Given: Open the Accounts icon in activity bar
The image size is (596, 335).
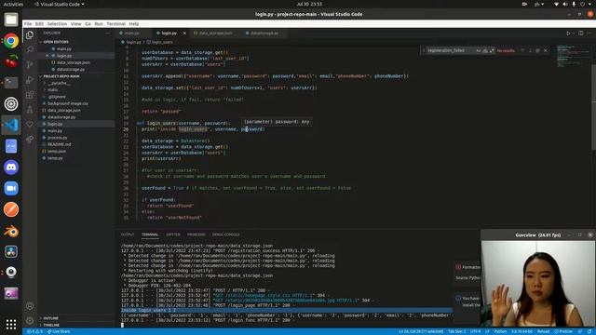Looking at the screenshot, I should click(x=30, y=306).
